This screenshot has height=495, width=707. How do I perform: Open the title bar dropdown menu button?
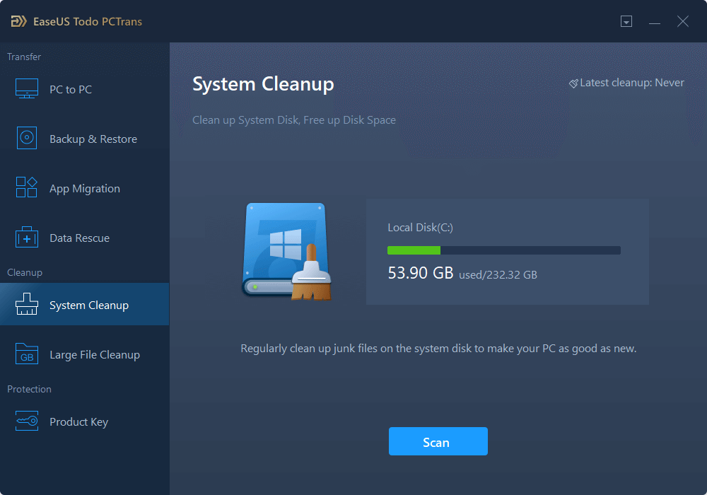point(626,21)
